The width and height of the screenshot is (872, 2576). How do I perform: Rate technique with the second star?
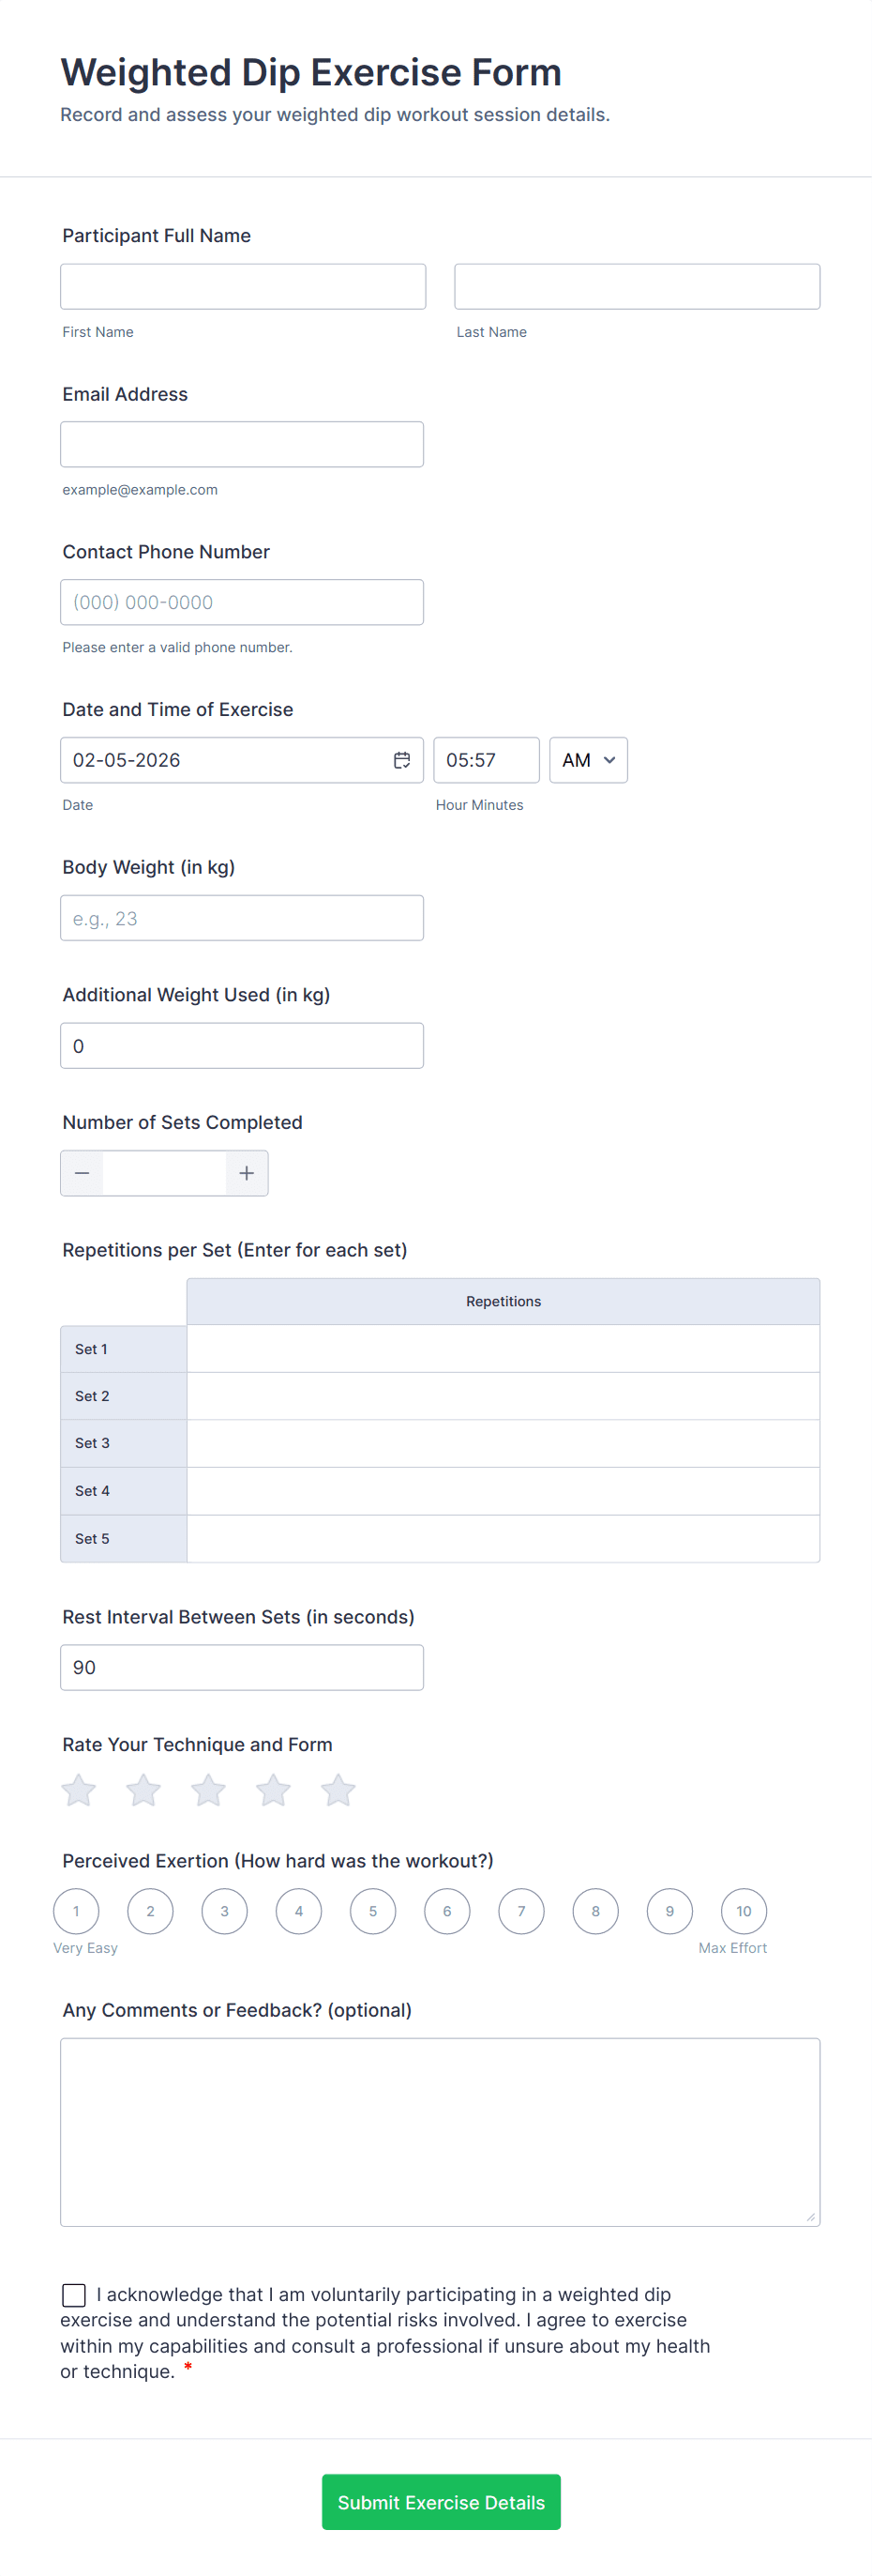click(143, 1790)
